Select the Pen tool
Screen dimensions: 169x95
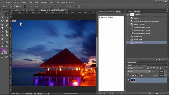[2, 39]
